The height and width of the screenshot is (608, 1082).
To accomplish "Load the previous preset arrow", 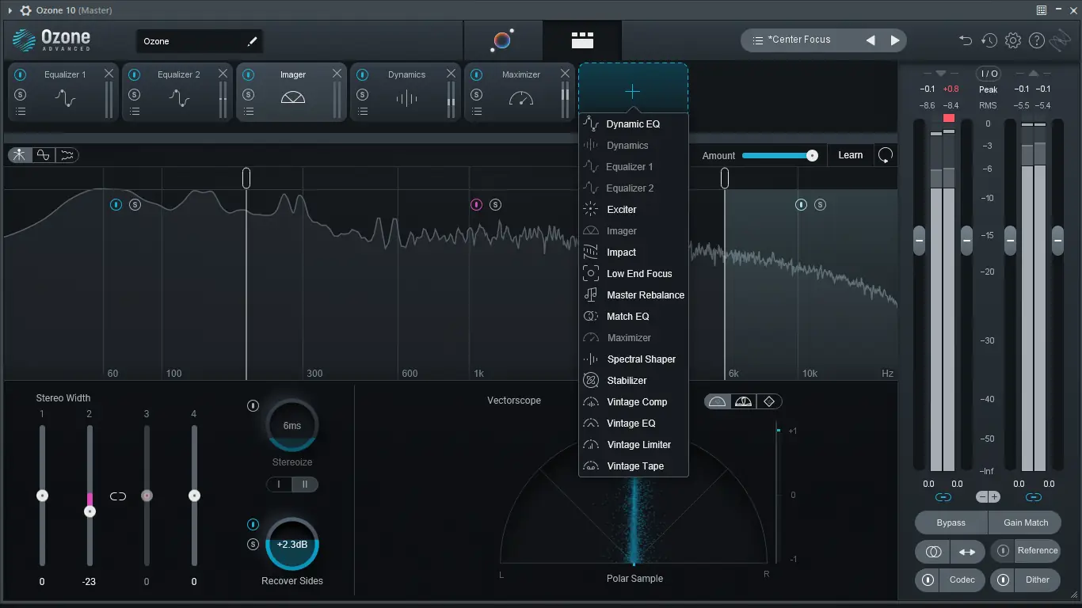I will tap(871, 40).
